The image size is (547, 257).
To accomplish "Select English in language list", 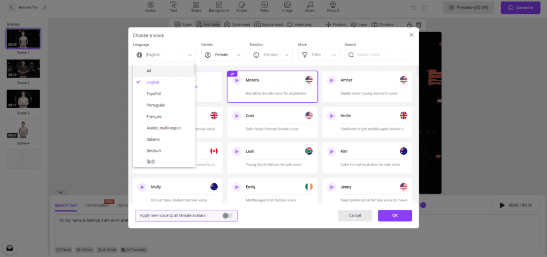I will pos(163,82).
